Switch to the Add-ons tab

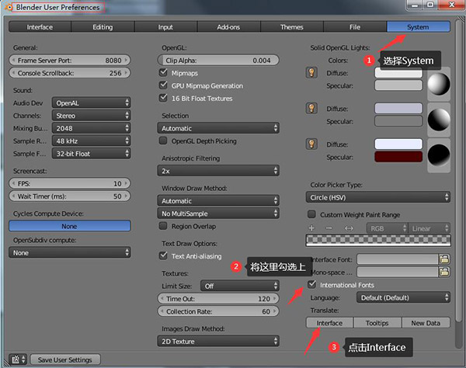click(228, 27)
